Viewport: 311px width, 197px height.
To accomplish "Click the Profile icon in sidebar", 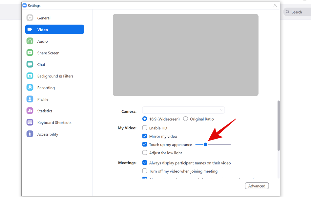I will pos(30,99).
